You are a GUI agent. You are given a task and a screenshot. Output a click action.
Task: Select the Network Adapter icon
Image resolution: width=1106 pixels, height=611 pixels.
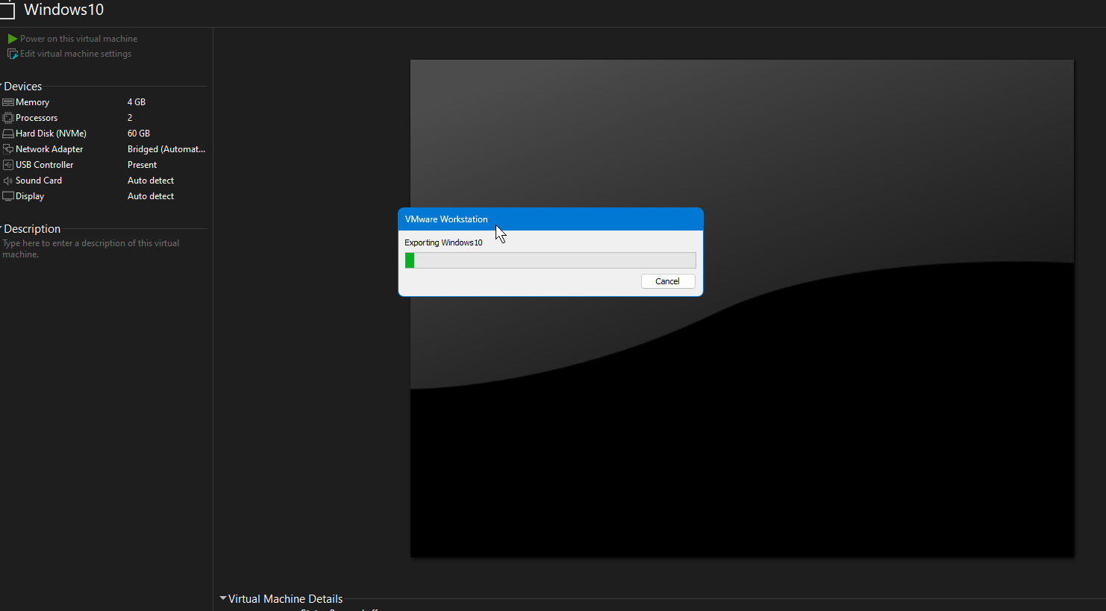[8, 149]
